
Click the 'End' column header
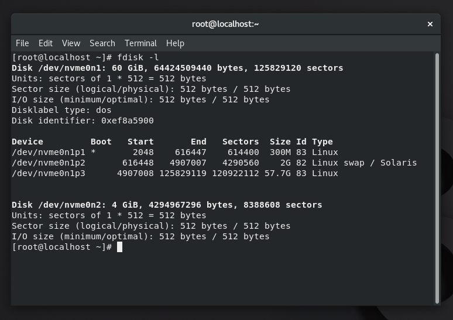pyautogui.click(x=198, y=142)
